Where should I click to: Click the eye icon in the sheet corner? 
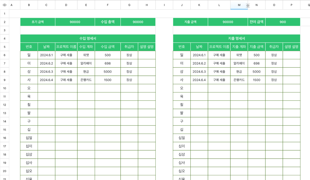coord(4,5)
